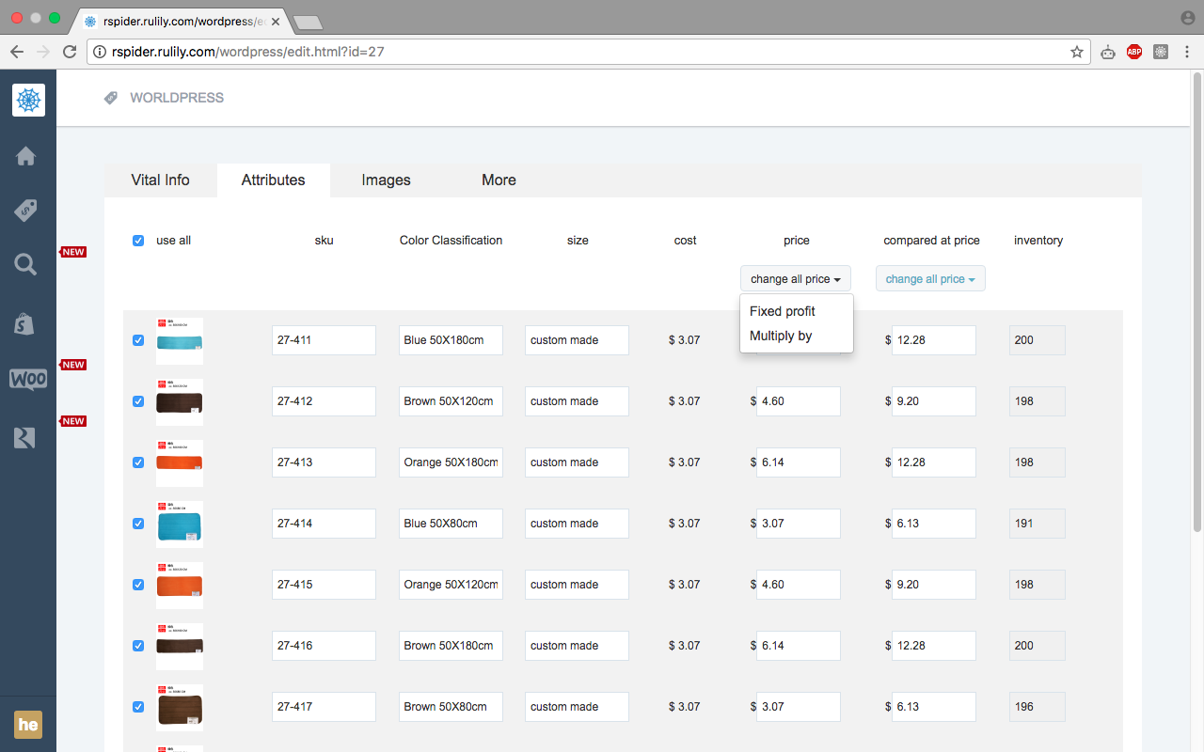Image resolution: width=1204 pixels, height=752 pixels.
Task: Click the orange product thumbnail for sku 27-413
Action: pos(179,463)
